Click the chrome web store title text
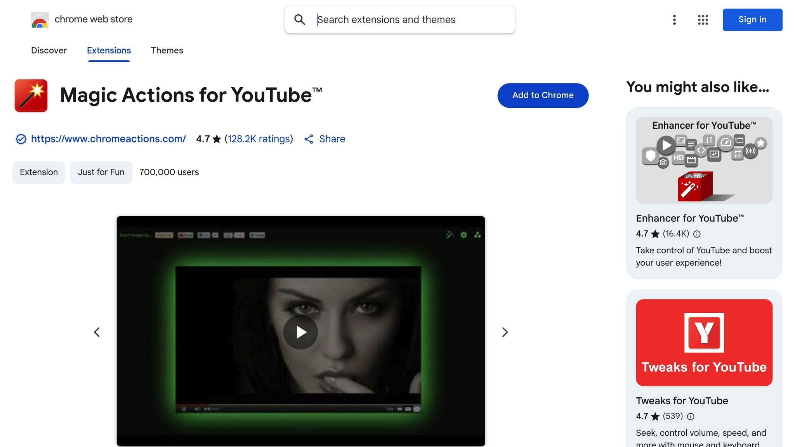Viewport: 795px width, 447px height. [94, 19]
